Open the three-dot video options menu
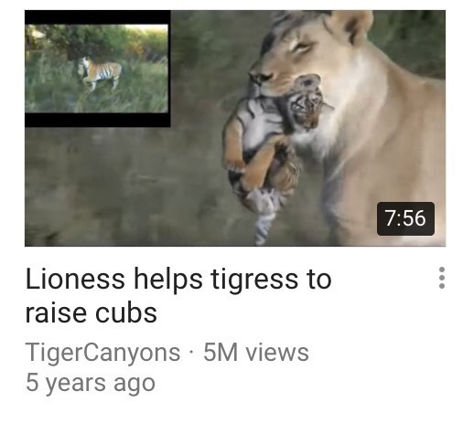Image resolution: width=463 pixels, height=423 pixels. point(441,278)
